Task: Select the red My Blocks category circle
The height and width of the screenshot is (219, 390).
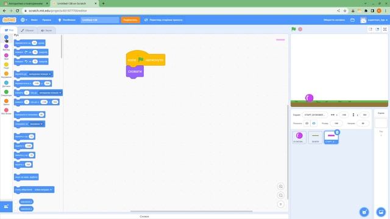Action: pos(6,110)
